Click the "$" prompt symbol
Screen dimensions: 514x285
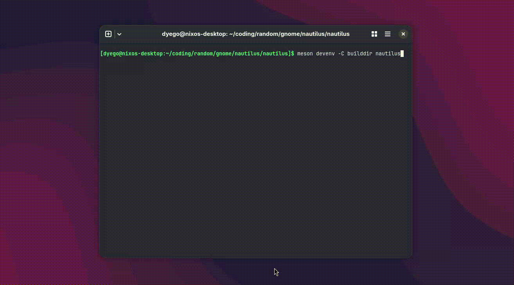tap(293, 53)
